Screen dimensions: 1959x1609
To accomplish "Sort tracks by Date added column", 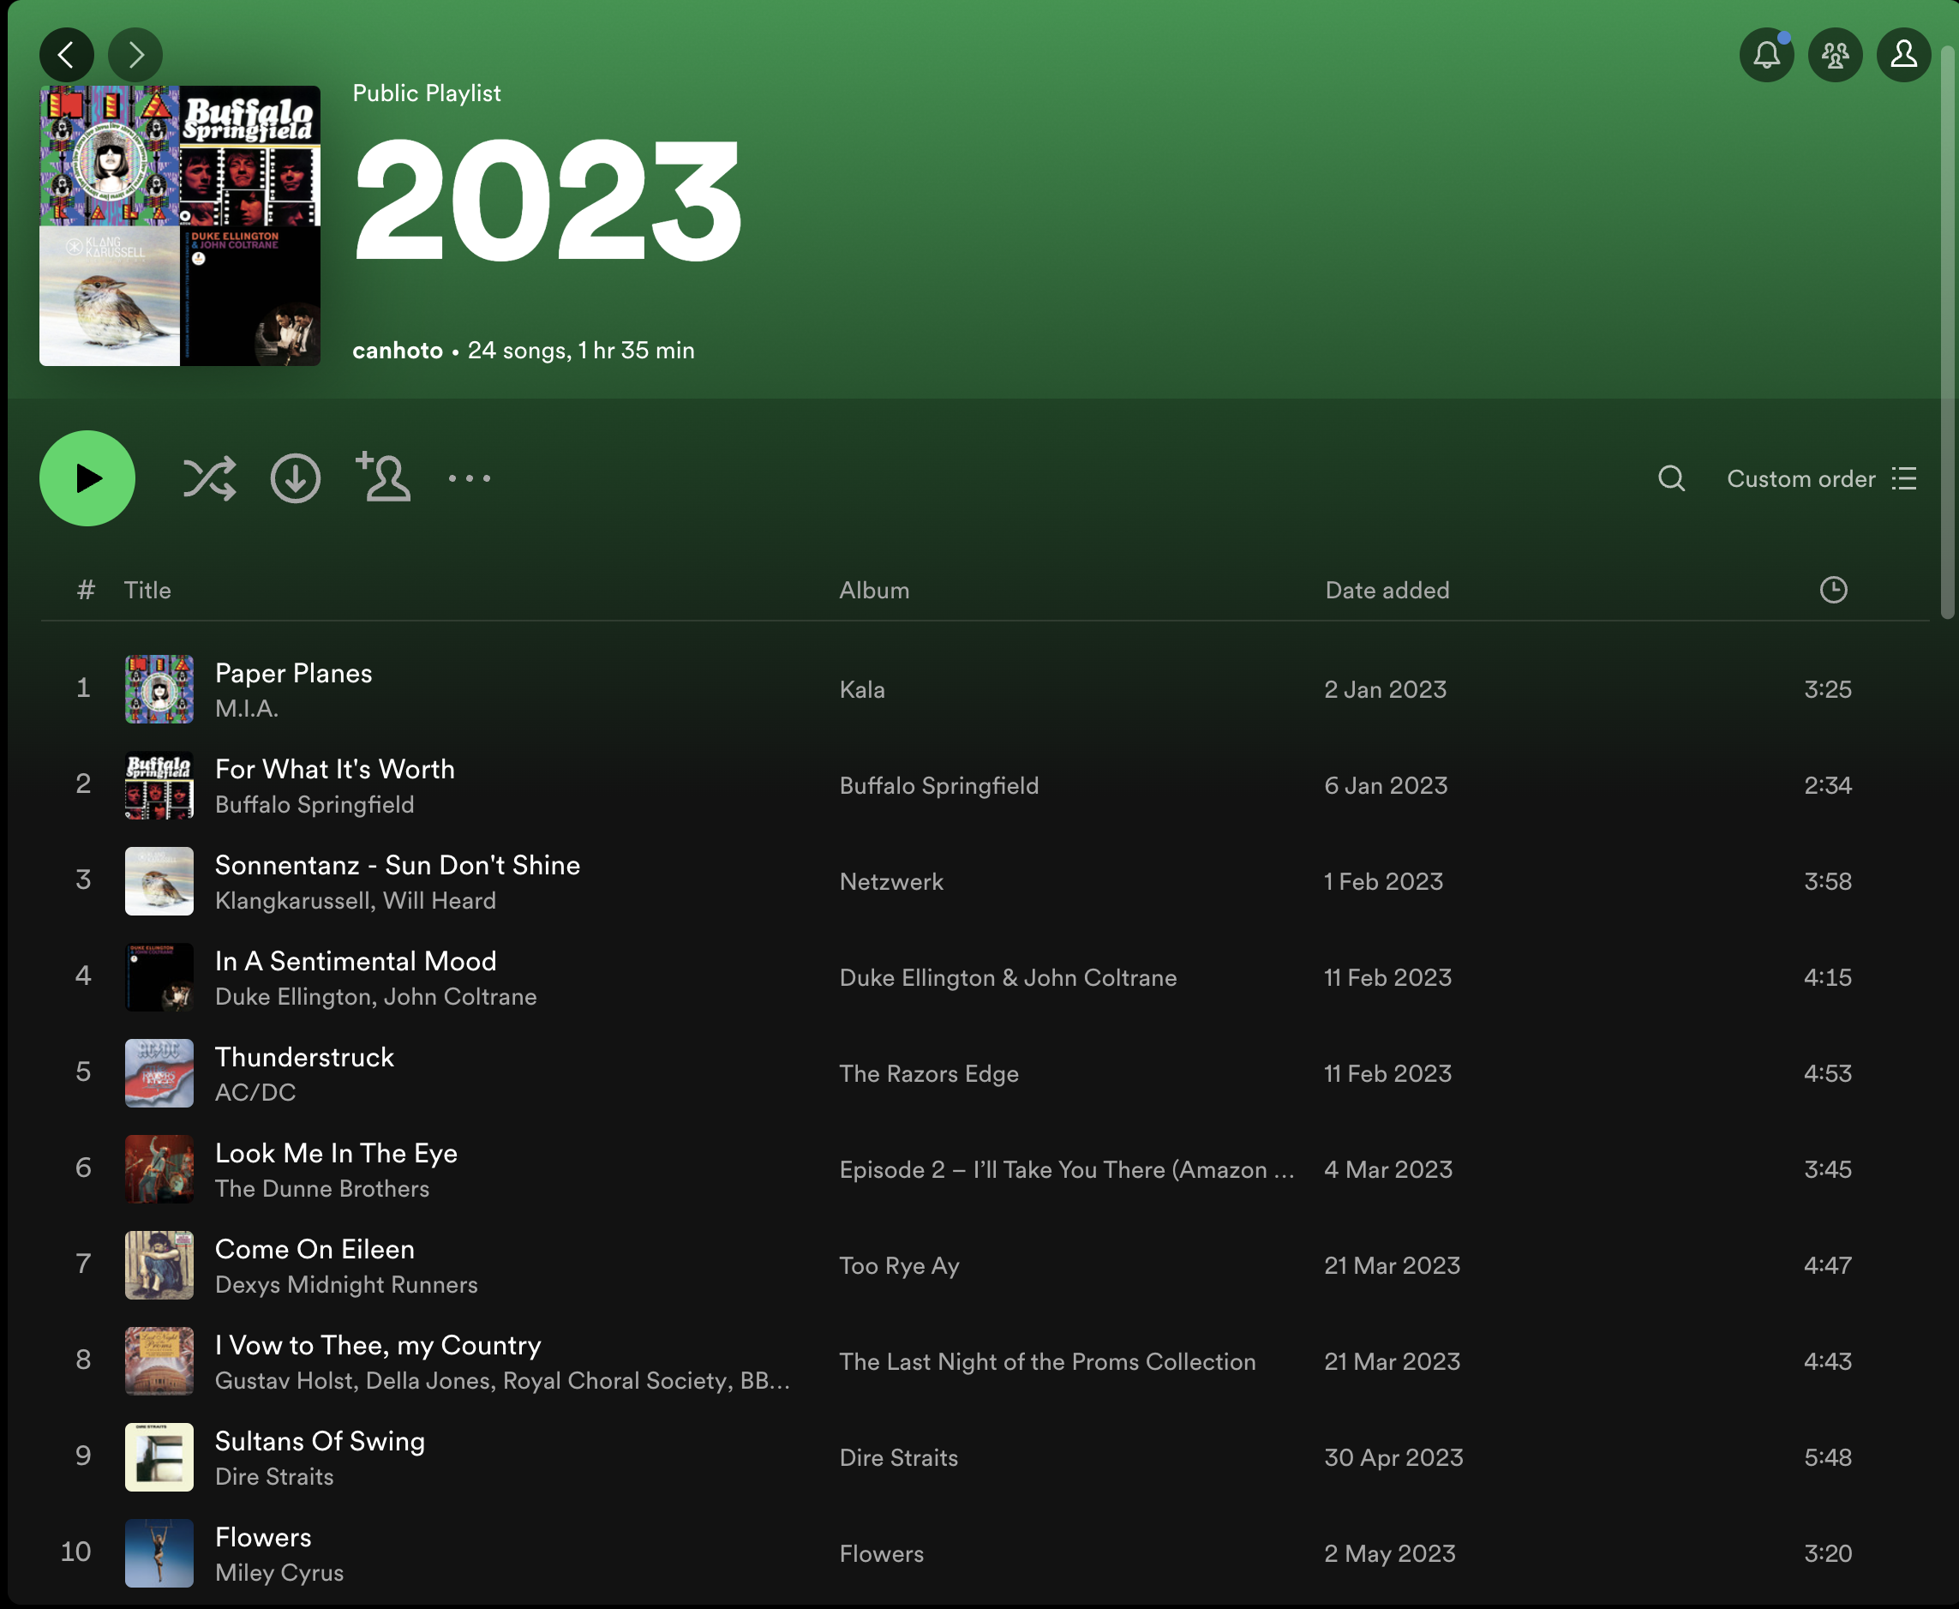I will click(x=1387, y=591).
